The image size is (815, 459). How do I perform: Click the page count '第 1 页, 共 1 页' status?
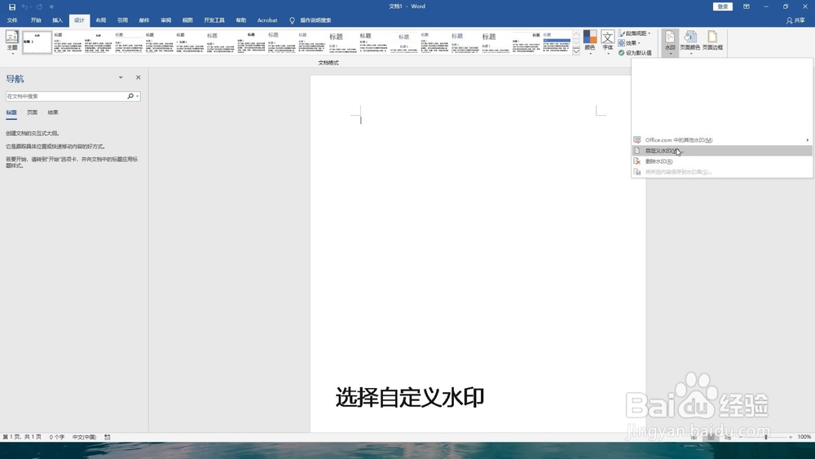22,437
